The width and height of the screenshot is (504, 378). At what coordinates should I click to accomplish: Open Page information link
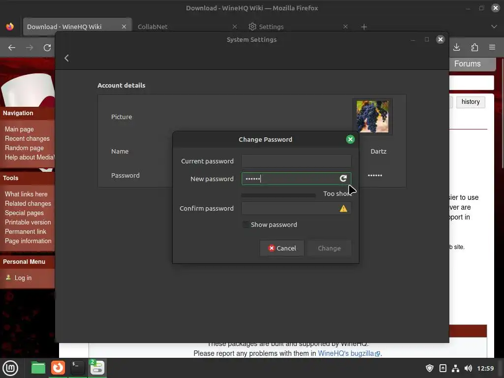pyautogui.click(x=28, y=241)
